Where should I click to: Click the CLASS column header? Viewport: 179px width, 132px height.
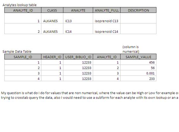tap(52, 10)
